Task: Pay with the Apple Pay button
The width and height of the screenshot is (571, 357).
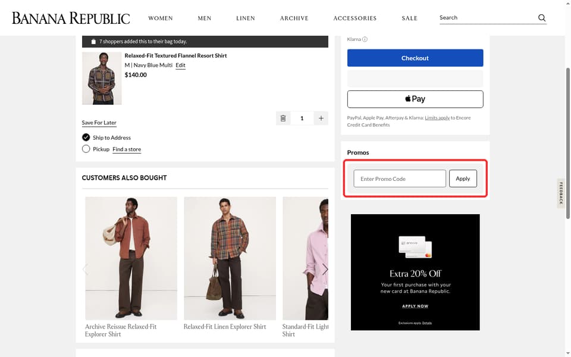Action: [415, 99]
